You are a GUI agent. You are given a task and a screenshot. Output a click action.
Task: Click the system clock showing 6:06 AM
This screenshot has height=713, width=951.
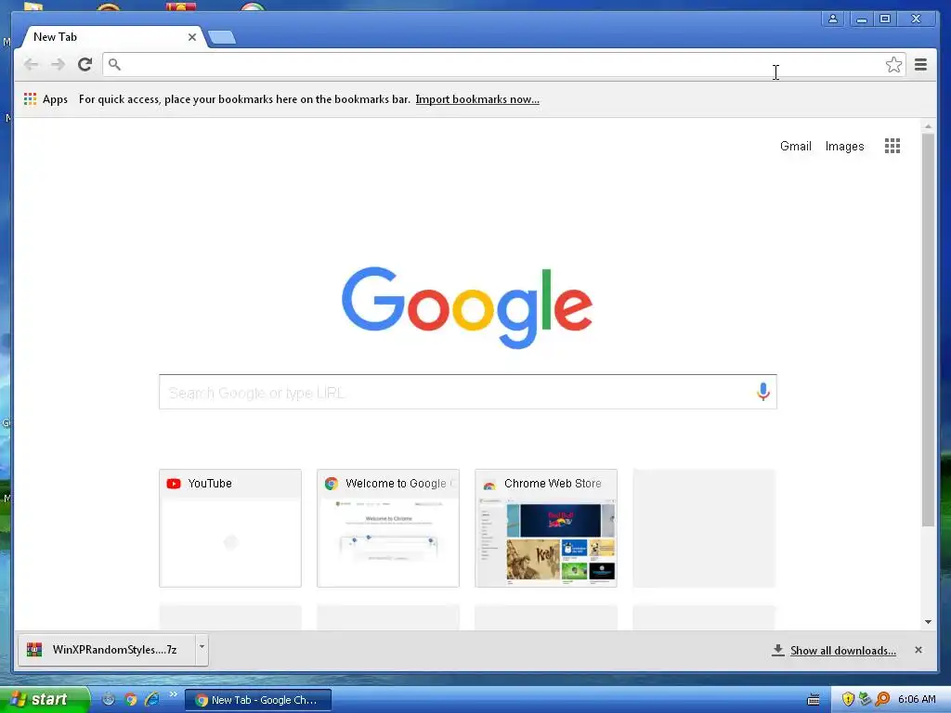click(x=917, y=700)
